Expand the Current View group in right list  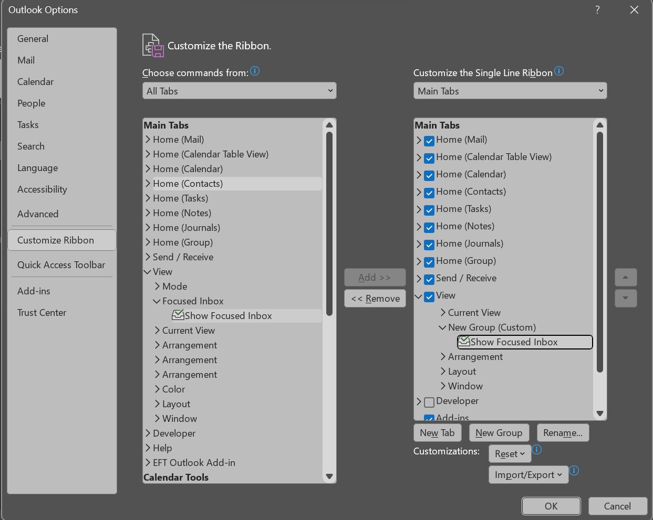click(x=443, y=313)
